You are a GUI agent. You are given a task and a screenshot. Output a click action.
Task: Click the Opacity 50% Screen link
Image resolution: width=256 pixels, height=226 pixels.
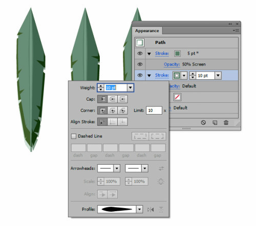coord(185,64)
